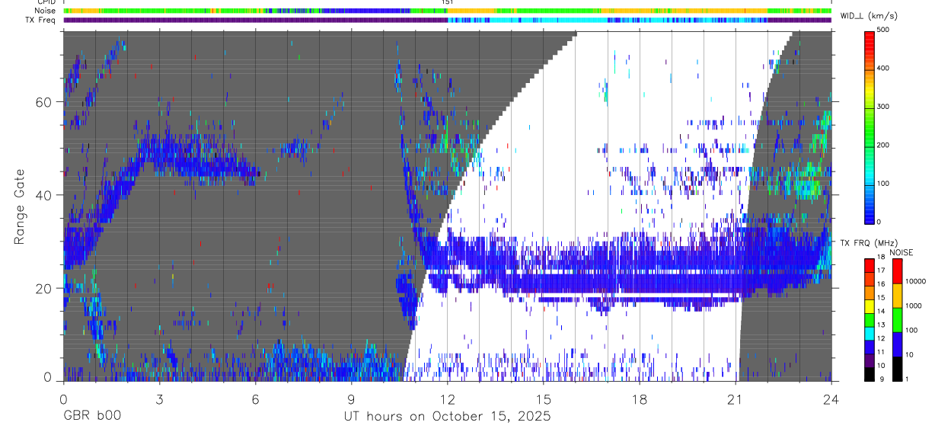Click the '24' hour tick on the time axis
Image resolution: width=935 pixels, height=432 pixels.
click(831, 398)
